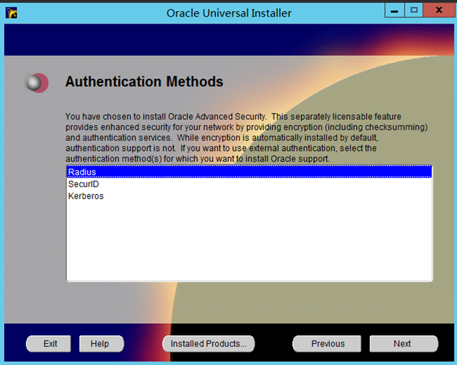
Task: Minimize the Oracle Universal Installer window
Action: click(x=394, y=10)
